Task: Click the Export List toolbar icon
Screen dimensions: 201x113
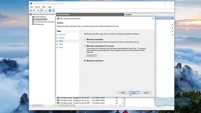Action: click(46, 10)
